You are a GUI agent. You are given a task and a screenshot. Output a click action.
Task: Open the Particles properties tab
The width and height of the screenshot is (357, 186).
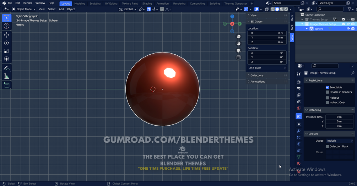pos(299,138)
